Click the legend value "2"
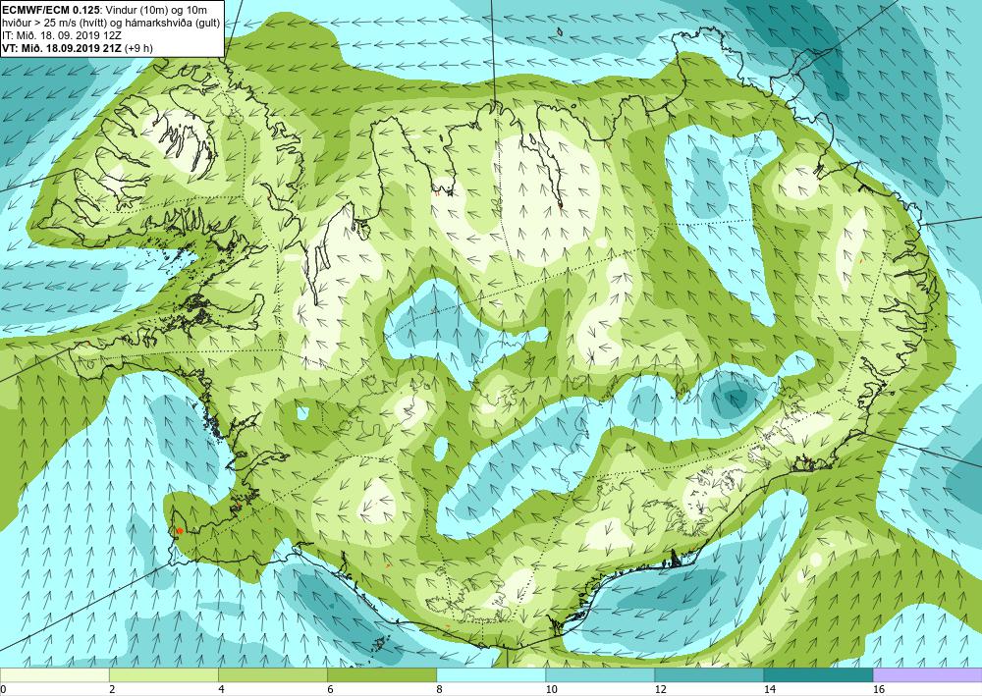 tap(112, 689)
